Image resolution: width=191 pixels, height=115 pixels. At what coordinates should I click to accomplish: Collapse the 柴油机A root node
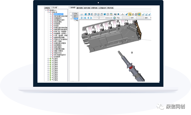click(46, 10)
